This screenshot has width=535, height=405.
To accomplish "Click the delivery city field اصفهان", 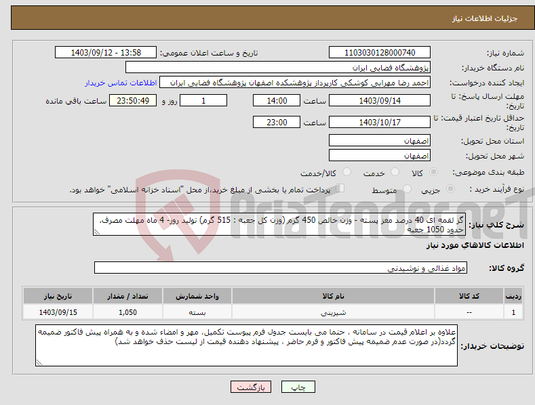I will [x=380, y=156].
